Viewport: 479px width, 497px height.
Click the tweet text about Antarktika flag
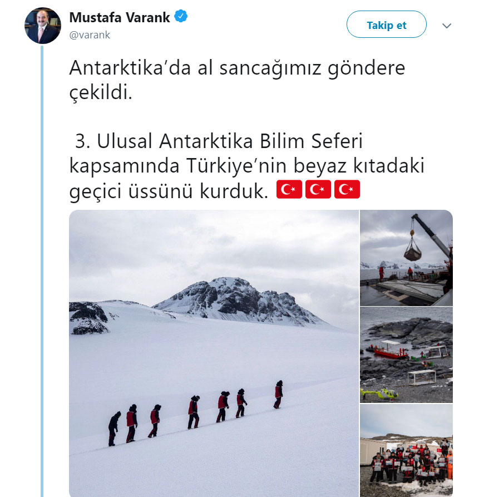pos(237,80)
